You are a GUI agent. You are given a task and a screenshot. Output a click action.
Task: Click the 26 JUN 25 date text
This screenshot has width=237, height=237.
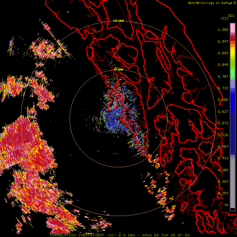165,235
